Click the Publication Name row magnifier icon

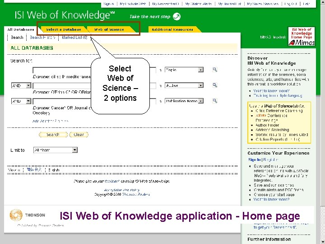click(x=215, y=101)
